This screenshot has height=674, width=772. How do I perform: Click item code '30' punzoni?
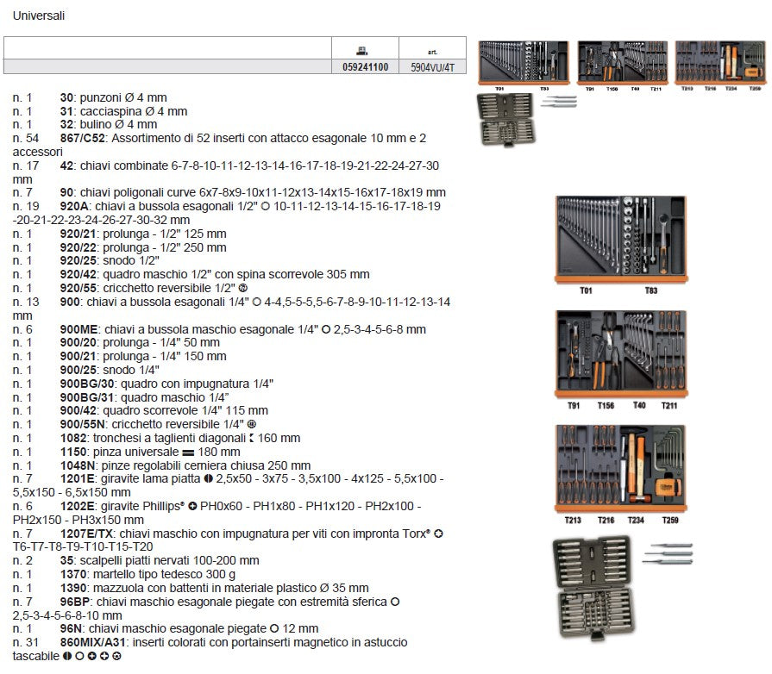click(66, 98)
